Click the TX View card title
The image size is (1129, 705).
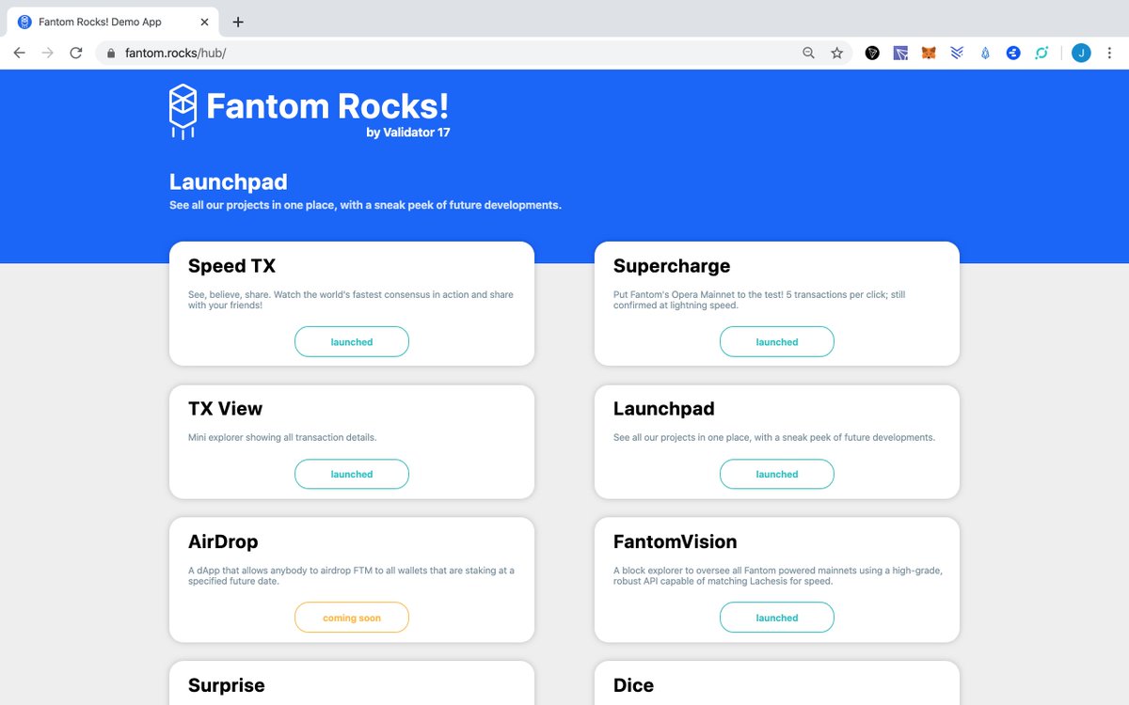coord(226,409)
